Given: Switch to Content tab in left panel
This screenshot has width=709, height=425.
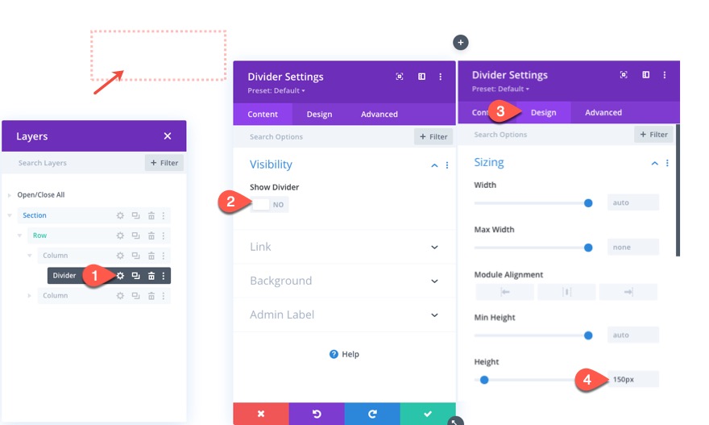Looking at the screenshot, I should 263,114.
